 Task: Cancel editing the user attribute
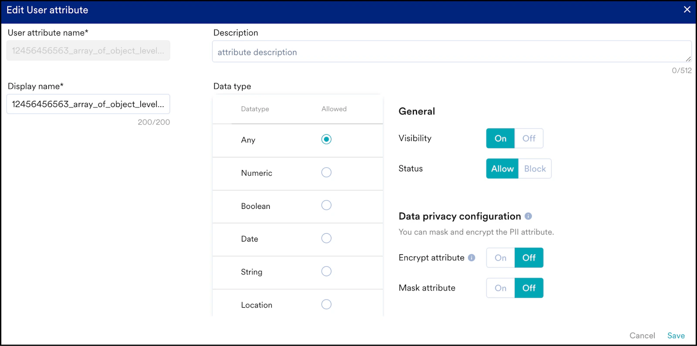coord(642,336)
